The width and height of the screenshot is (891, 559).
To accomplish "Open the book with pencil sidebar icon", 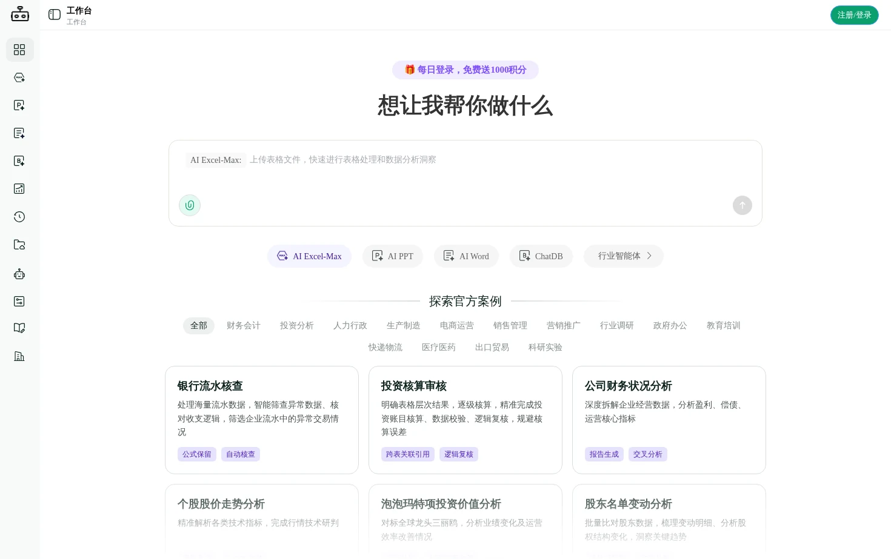I will tap(19, 328).
